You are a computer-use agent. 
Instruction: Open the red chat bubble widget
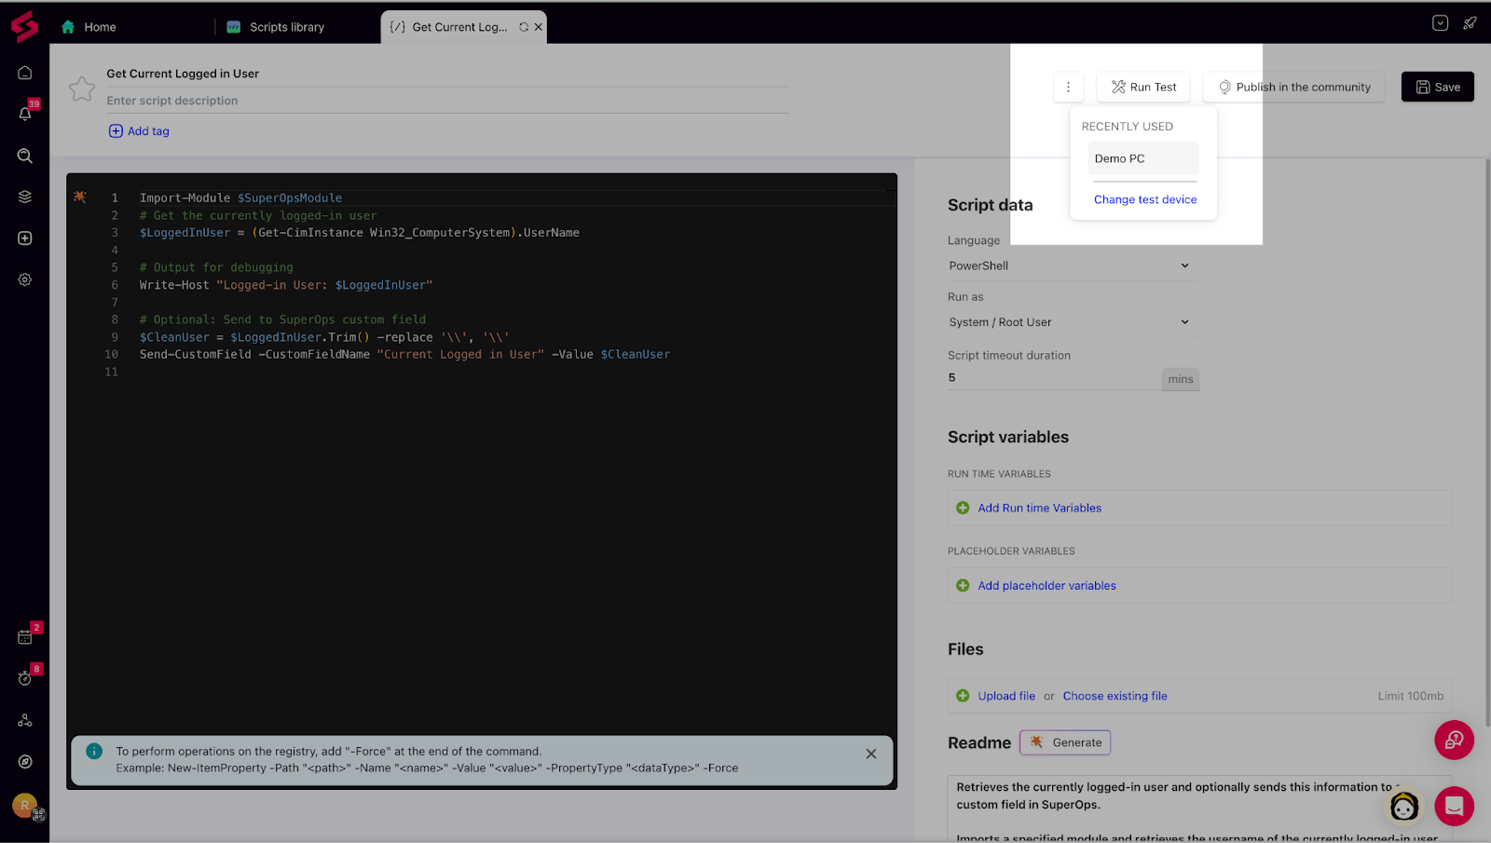(1454, 806)
